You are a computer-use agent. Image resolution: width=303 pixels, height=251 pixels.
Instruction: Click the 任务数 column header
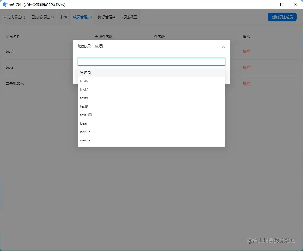tap(159, 37)
